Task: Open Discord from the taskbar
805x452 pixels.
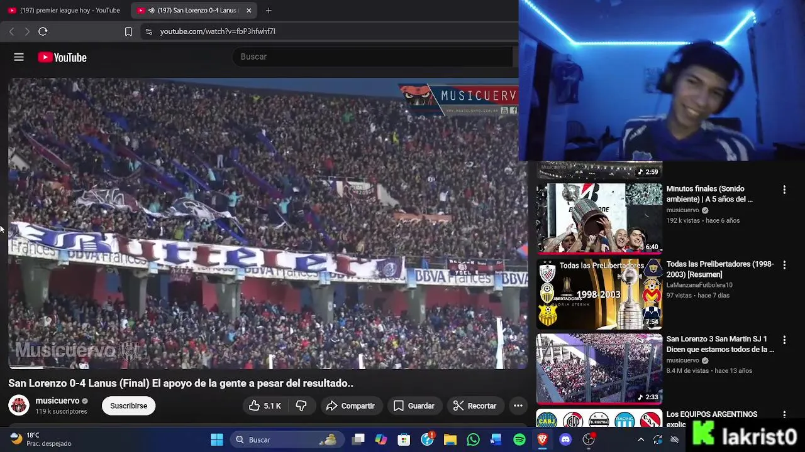Action: 565,439
